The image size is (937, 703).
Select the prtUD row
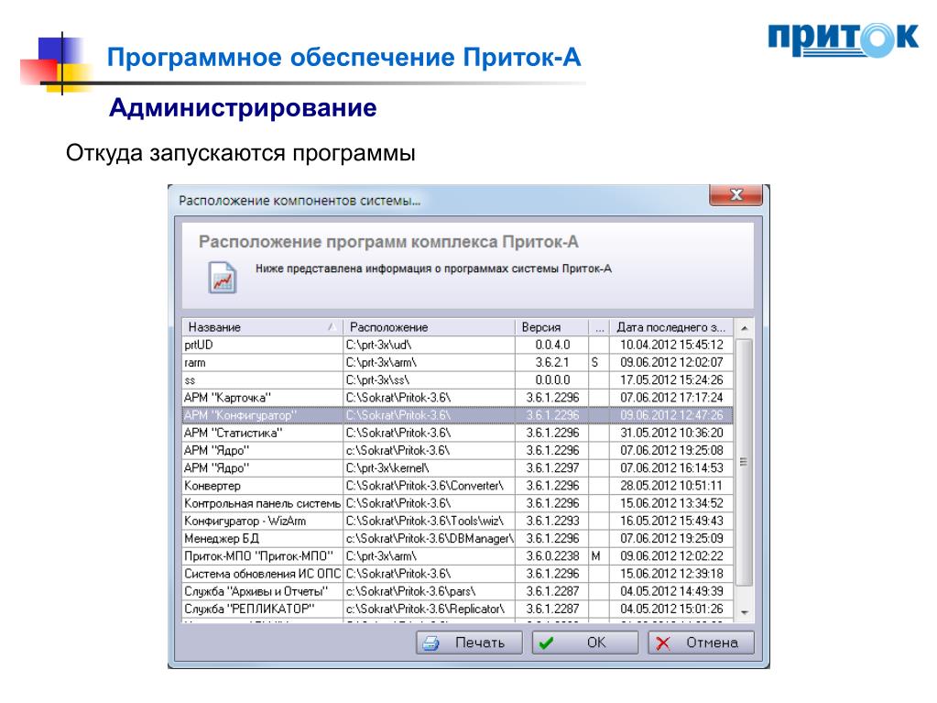(458, 345)
